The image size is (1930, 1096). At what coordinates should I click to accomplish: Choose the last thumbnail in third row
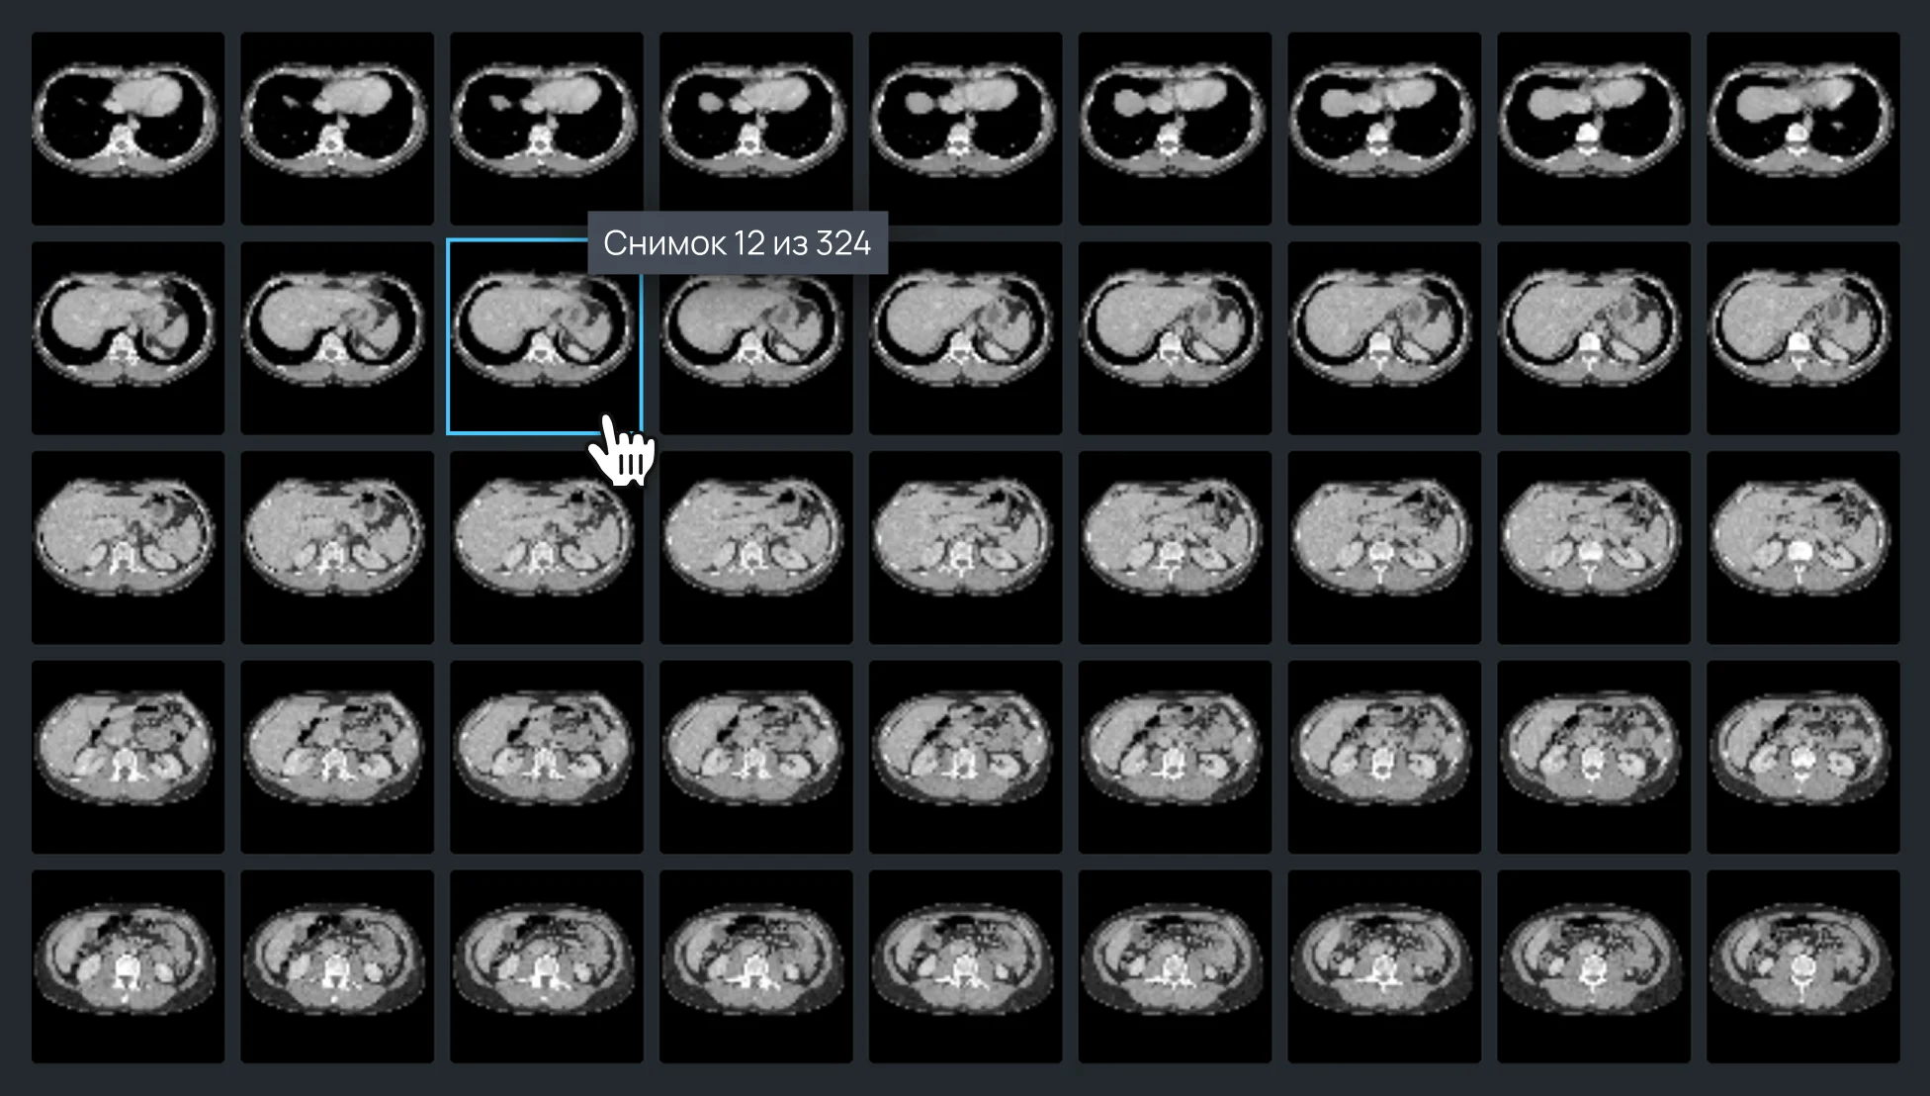coord(1802,548)
